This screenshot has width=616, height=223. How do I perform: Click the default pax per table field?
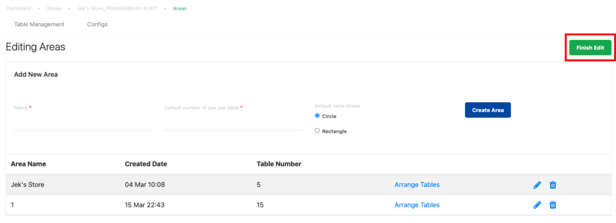[x=233, y=123]
